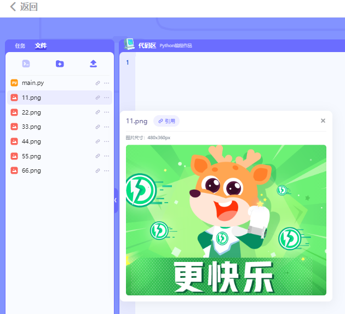
Task: Open more options menu for main.py
Action: tap(106, 83)
